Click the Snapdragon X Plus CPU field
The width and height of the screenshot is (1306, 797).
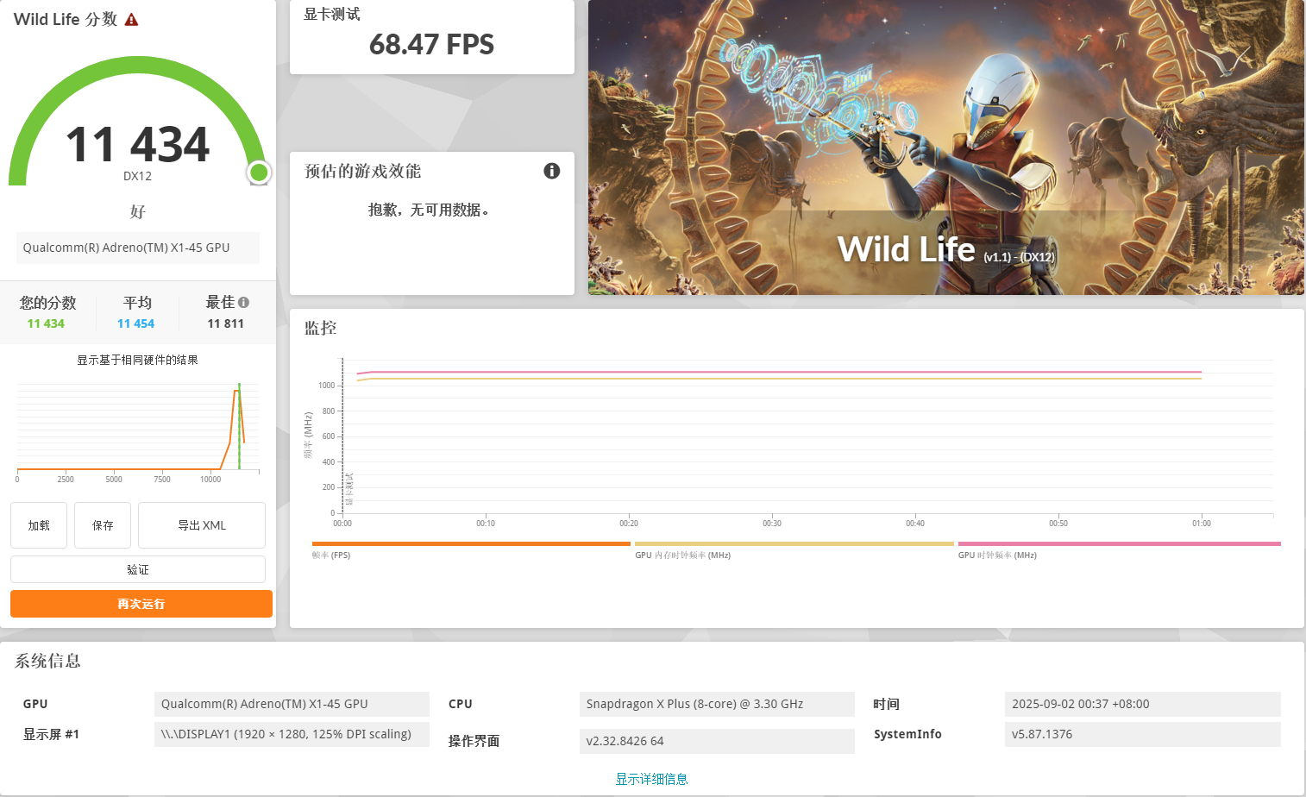point(717,704)
